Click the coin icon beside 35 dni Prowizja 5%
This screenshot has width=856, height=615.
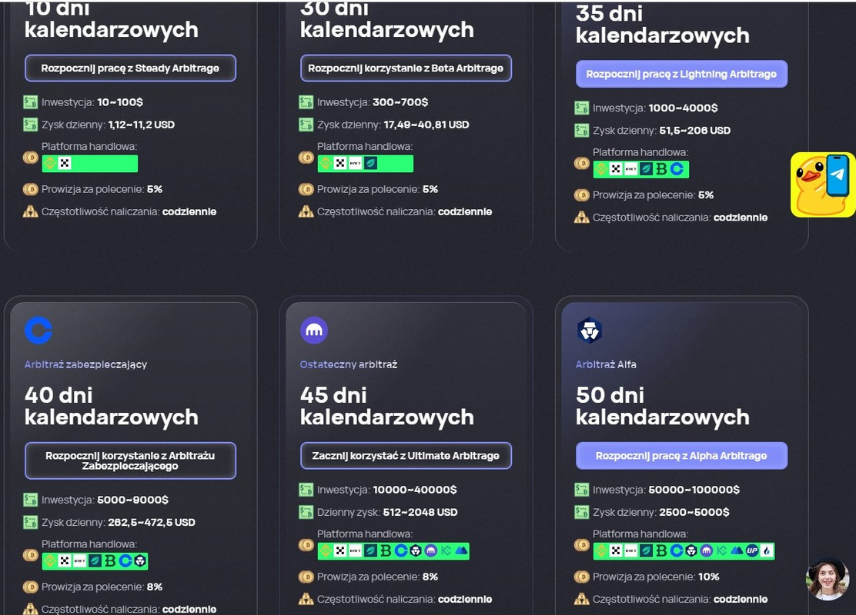(x=582, y=195)
